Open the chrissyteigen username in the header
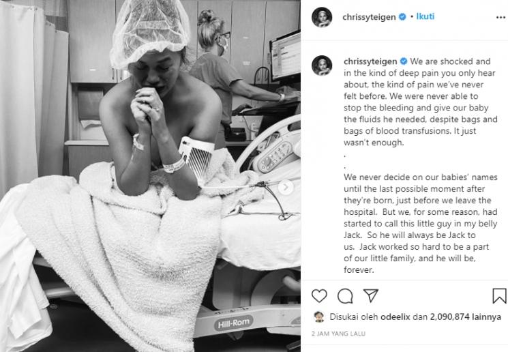Viewport: 508px width, 352px height. point(369,17)
